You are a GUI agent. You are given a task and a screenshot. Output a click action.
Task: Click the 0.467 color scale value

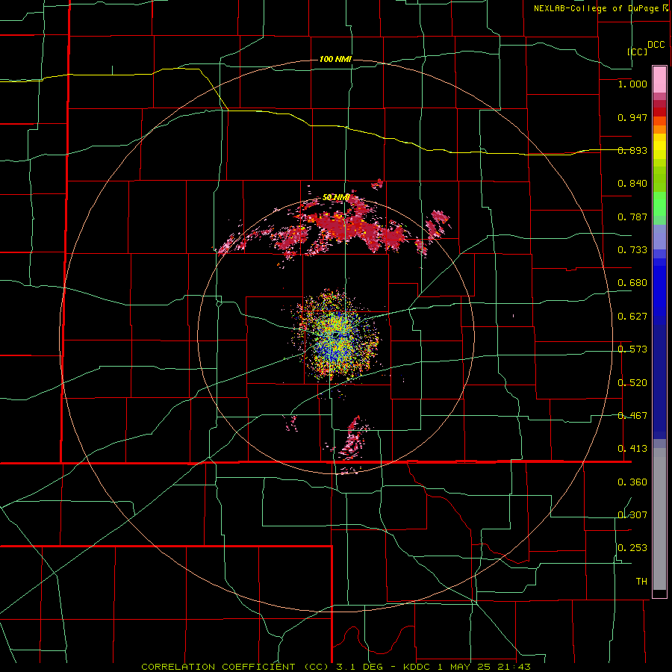pos(632,416)
